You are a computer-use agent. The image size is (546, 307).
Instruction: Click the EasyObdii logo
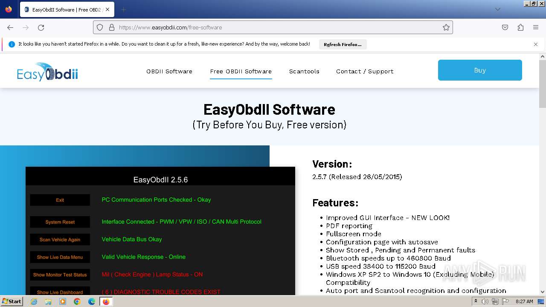[x=47, y=72]
